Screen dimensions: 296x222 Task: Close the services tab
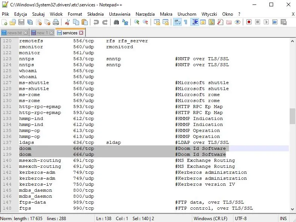pyautogui.click(x=81, y=33)
